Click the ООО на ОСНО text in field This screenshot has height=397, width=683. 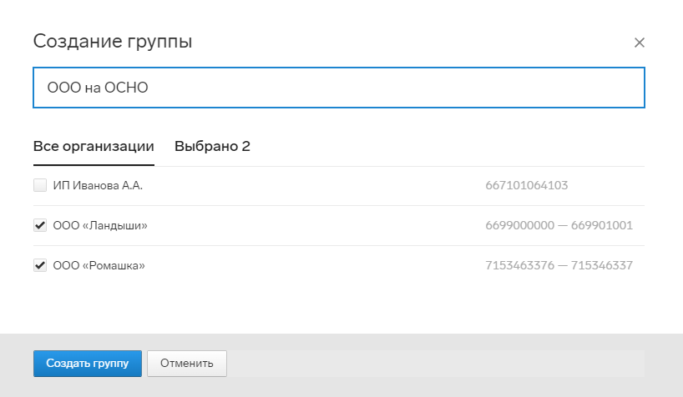[x=98, y=88]
